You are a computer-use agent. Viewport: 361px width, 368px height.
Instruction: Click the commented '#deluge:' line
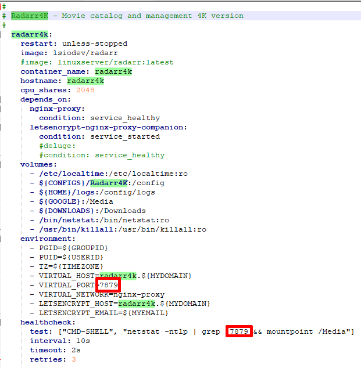click(x=57, y=146)
